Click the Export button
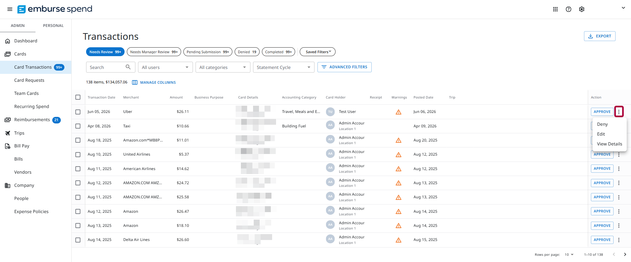Viewport: 631px width, 262px height. pos(599,36)
